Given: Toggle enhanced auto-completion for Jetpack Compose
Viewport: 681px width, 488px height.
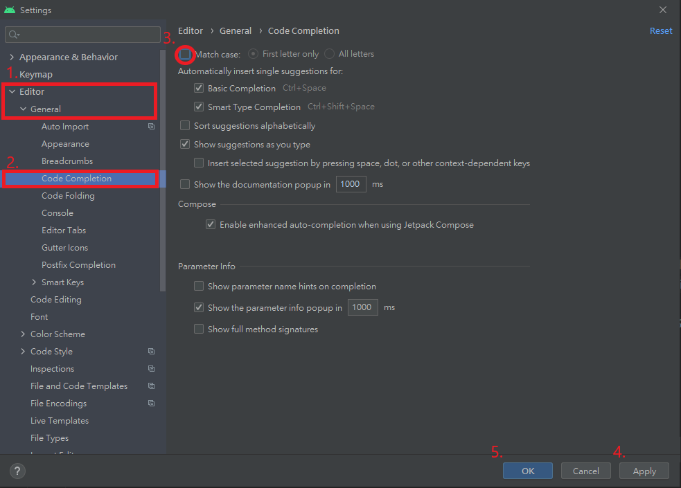Looking at the screenshot, I should point(211,224).
